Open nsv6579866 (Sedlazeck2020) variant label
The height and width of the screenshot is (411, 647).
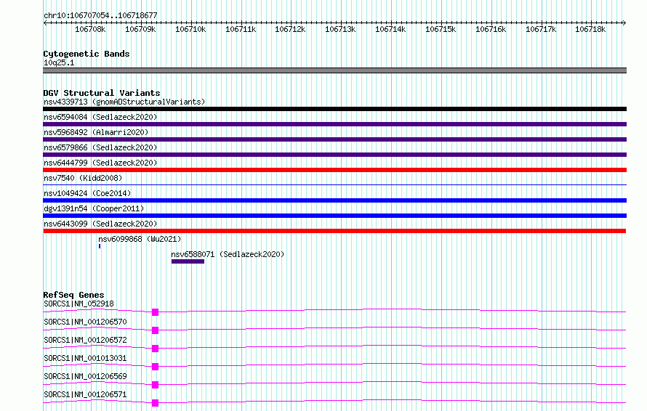(100, 147)
